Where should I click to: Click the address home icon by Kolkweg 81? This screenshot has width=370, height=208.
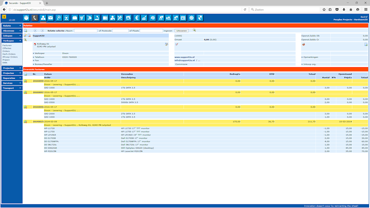pyautogui.click(x=35, y=44)
